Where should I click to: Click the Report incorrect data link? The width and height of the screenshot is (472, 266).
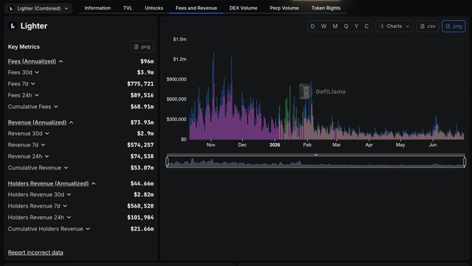pyautogui.click(x=35, y=253)
